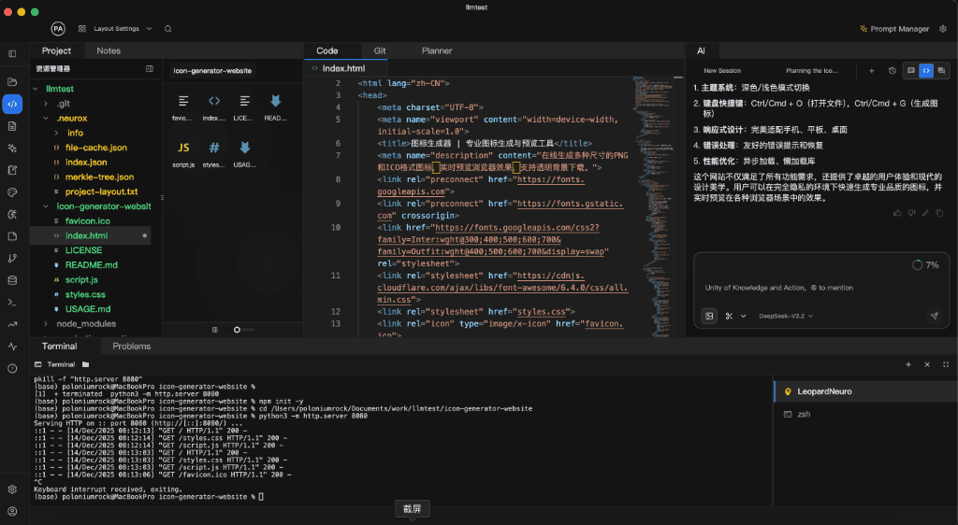Edit the AI response with pencil icon

coord(925,213)
